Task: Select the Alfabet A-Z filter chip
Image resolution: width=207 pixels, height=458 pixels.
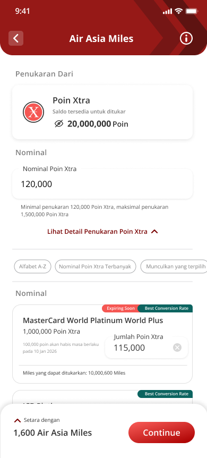Action: 33,266
